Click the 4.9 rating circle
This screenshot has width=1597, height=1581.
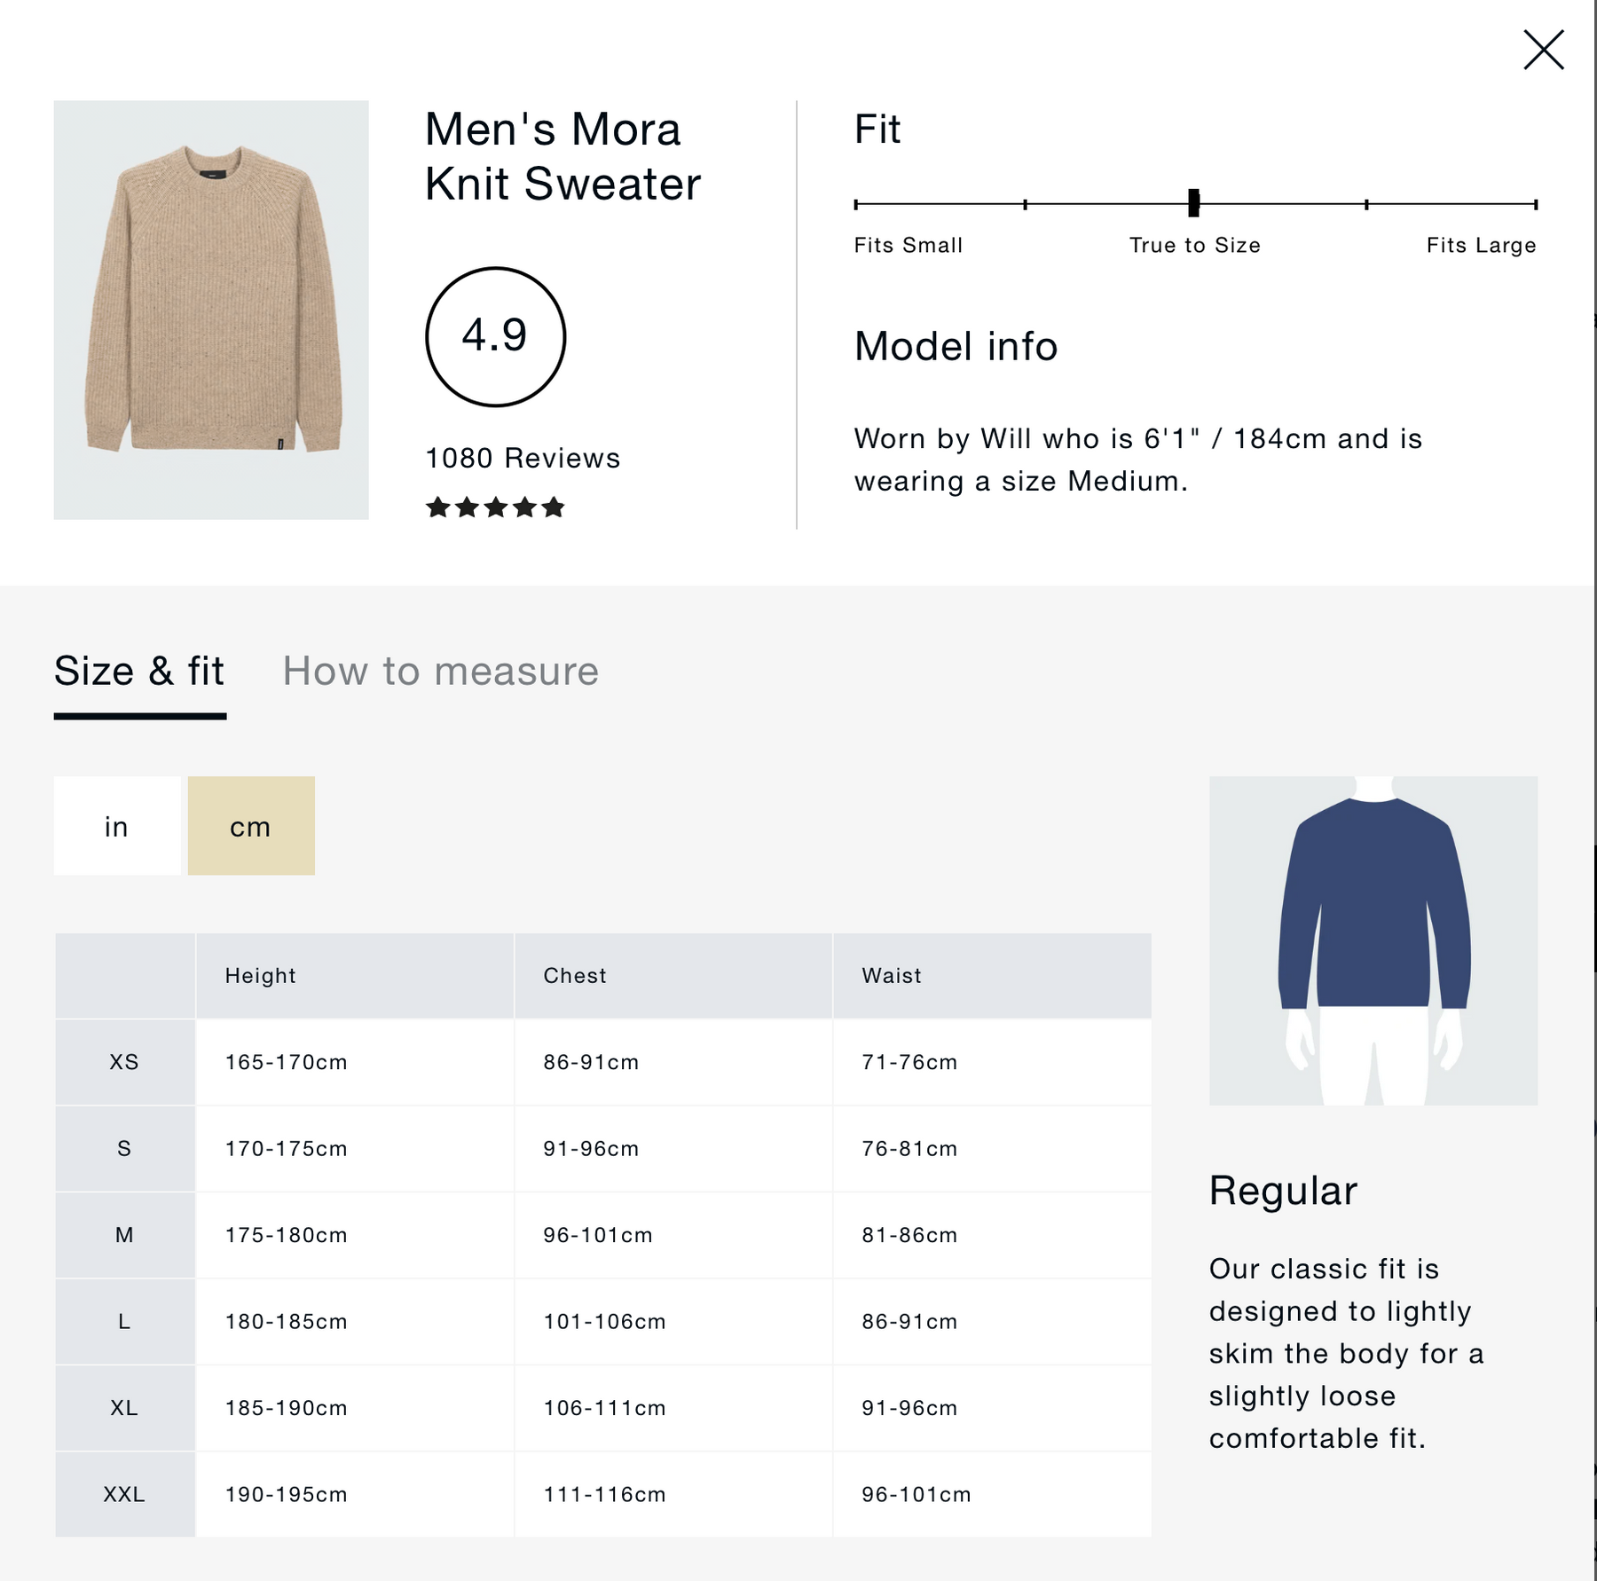point(495,336)
